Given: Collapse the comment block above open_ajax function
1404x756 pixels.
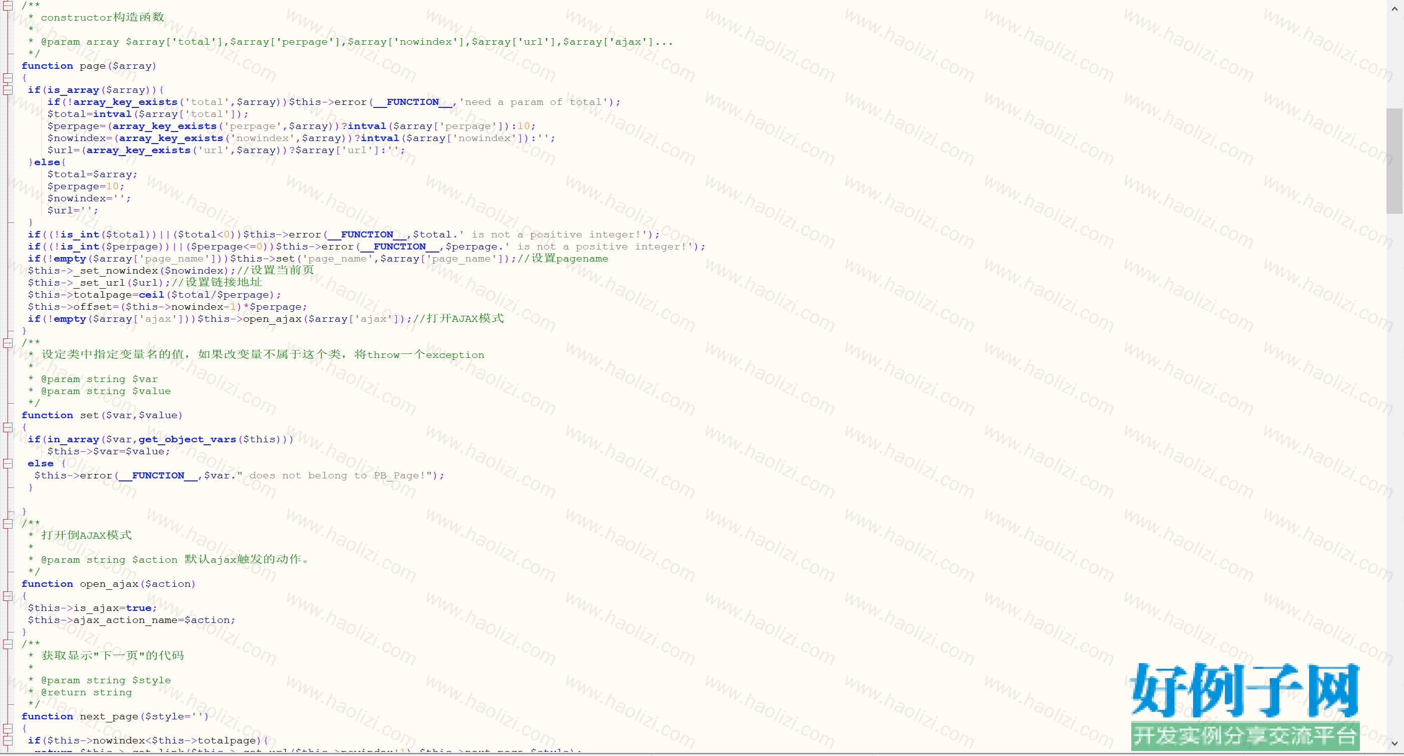Looking at the screenshot, I should [x=8, y=524].
